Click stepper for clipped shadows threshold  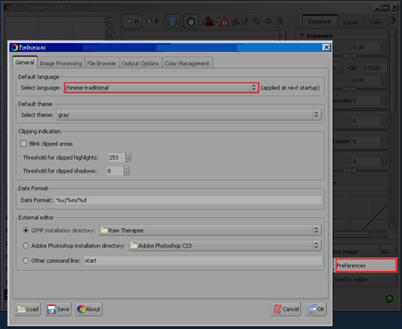click(127, 171)
